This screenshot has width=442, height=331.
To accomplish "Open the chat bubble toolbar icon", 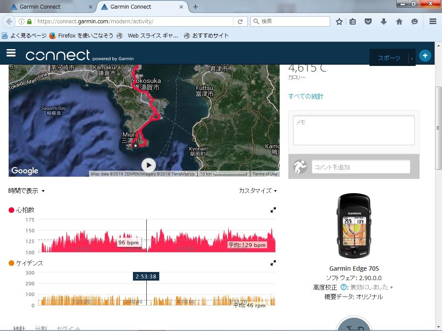I will click(x=414, y=22).
